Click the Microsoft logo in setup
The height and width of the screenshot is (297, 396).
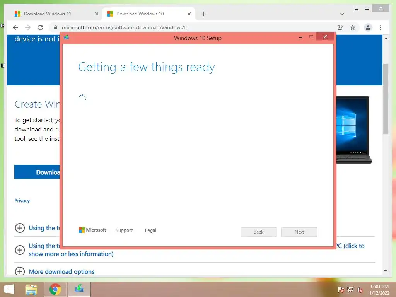pyautogui.click(x=92, y=230)
